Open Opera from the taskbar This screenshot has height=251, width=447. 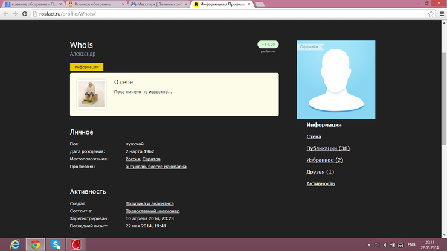coord(76,244)
